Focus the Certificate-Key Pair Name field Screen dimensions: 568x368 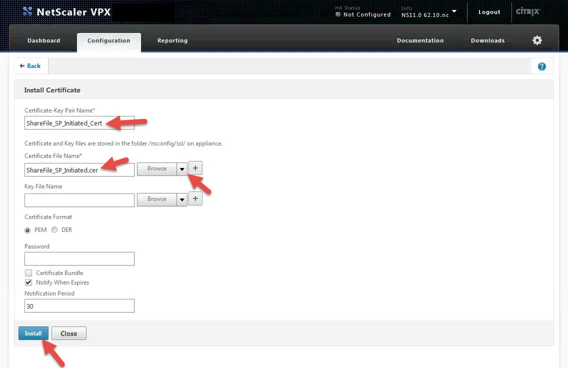(x=79, y=123)
